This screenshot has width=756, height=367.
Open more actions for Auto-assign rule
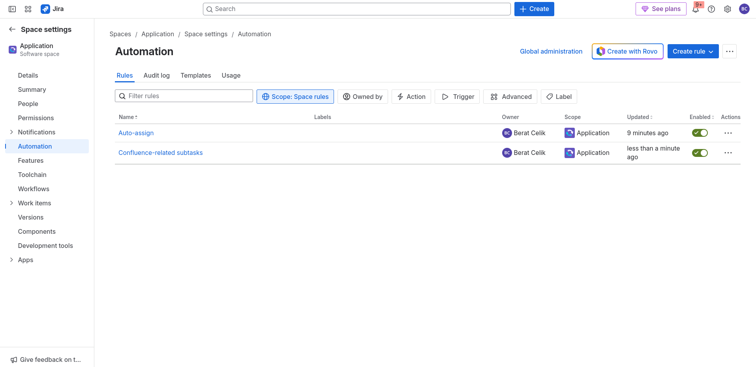pyautogui.click(x=728, y=133)
